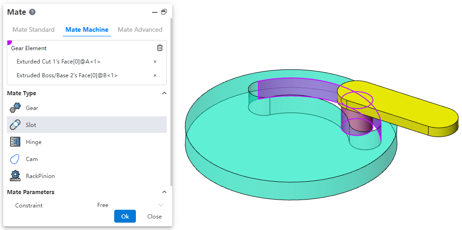Delete Gear Element with trash icon
Viewport: 462px width, 230px height.
coord(160,48)
